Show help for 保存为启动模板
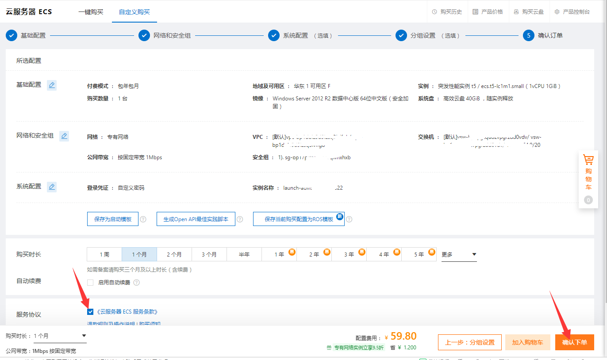Viewport: 607px width, 360px height. pyautogui.click(x=143, y=219)
